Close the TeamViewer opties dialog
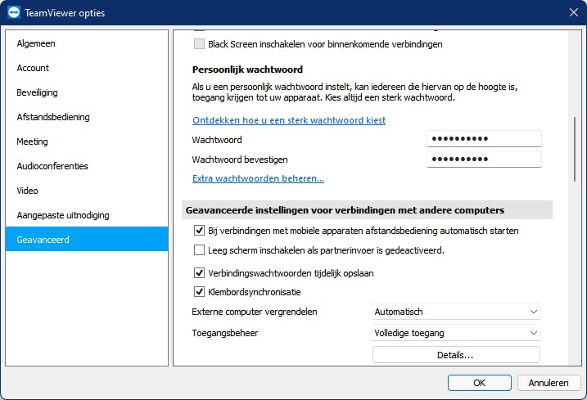This screenshot has height=400, width=587. point(573,12)
